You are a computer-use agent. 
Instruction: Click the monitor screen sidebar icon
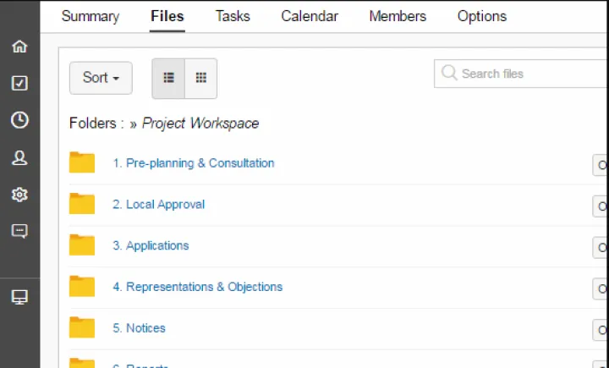click(x=19, y=297)
